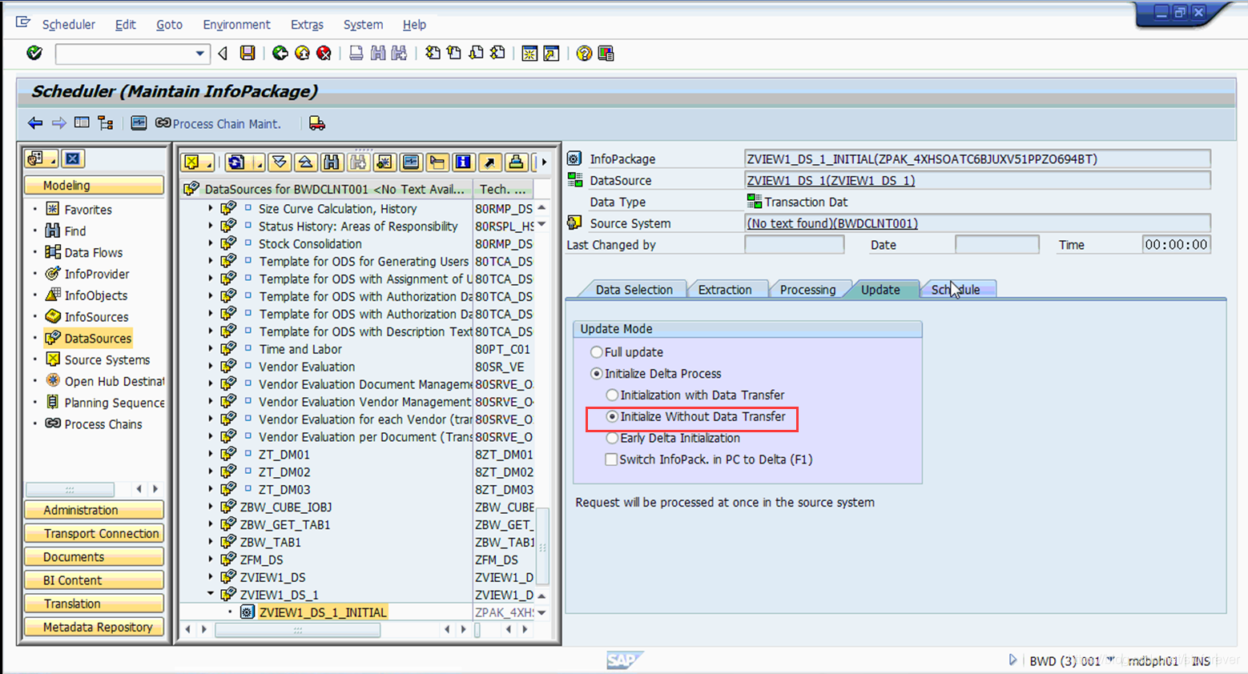
Task: Click the transport truck icon
Action: [x=317, y=122]
